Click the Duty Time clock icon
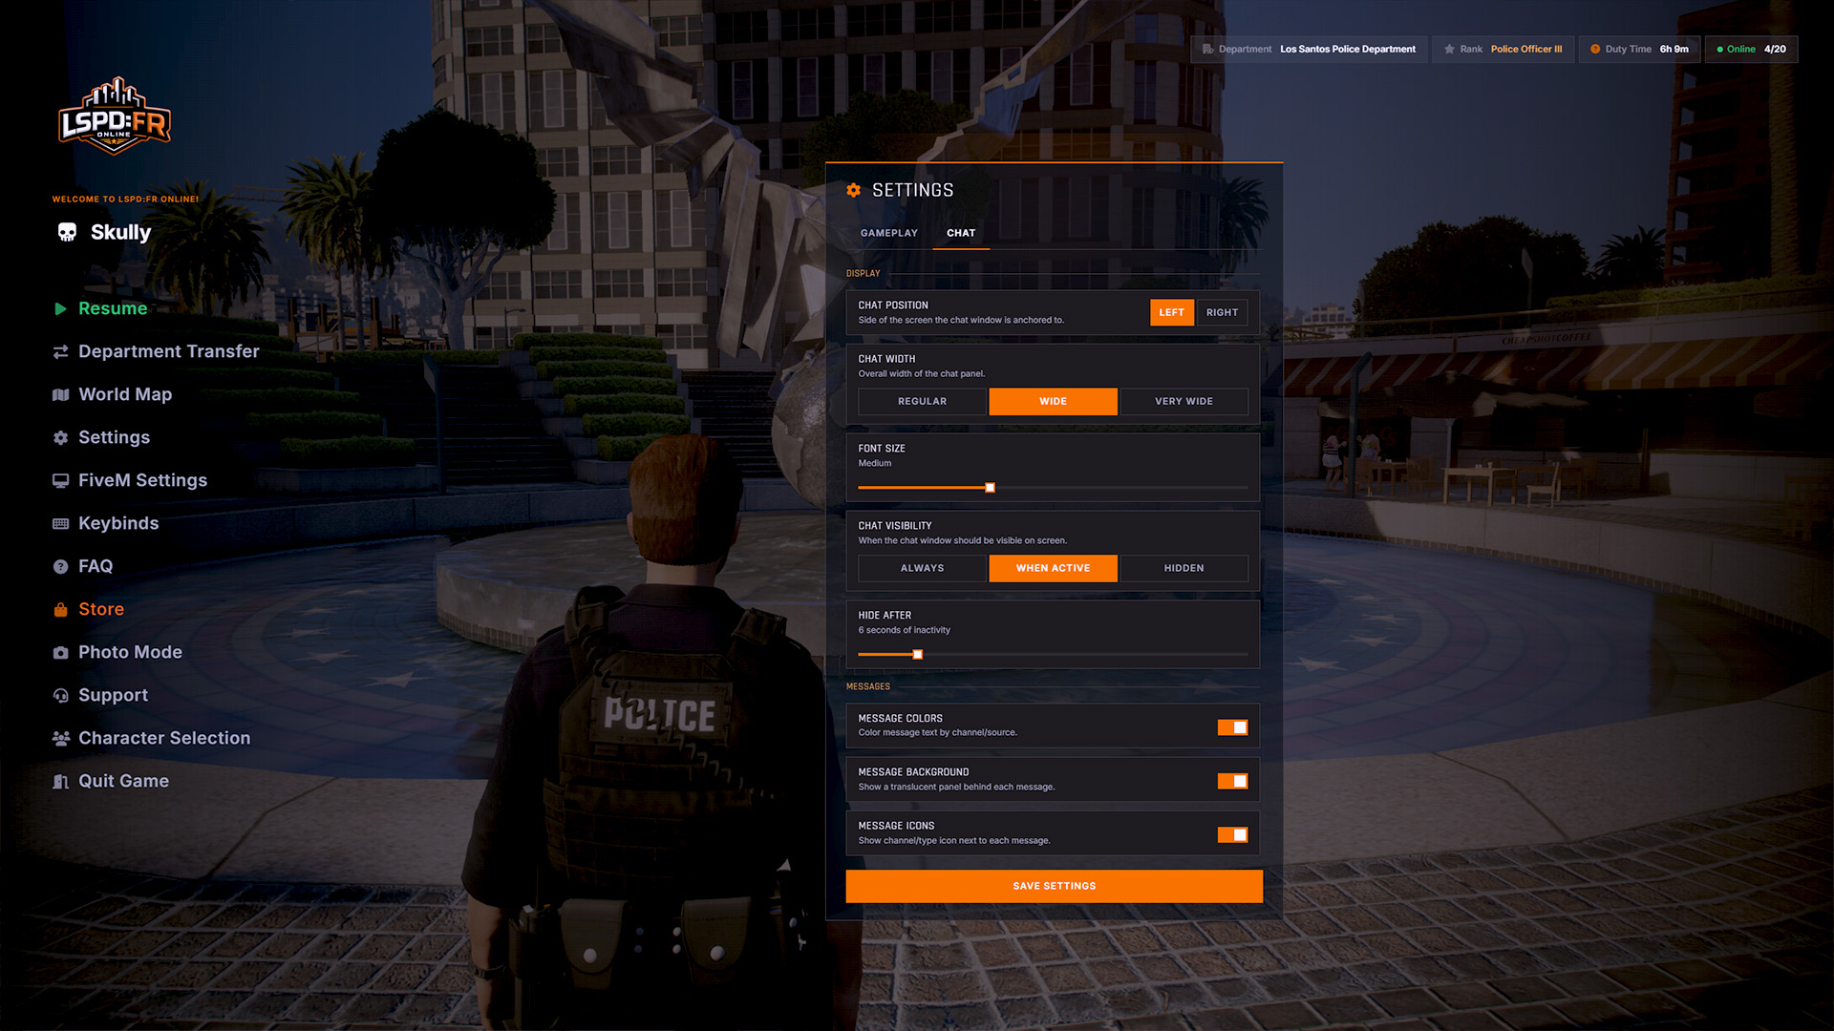Viewport: 1834px width, 1031px height. (x=1594, y=49)
